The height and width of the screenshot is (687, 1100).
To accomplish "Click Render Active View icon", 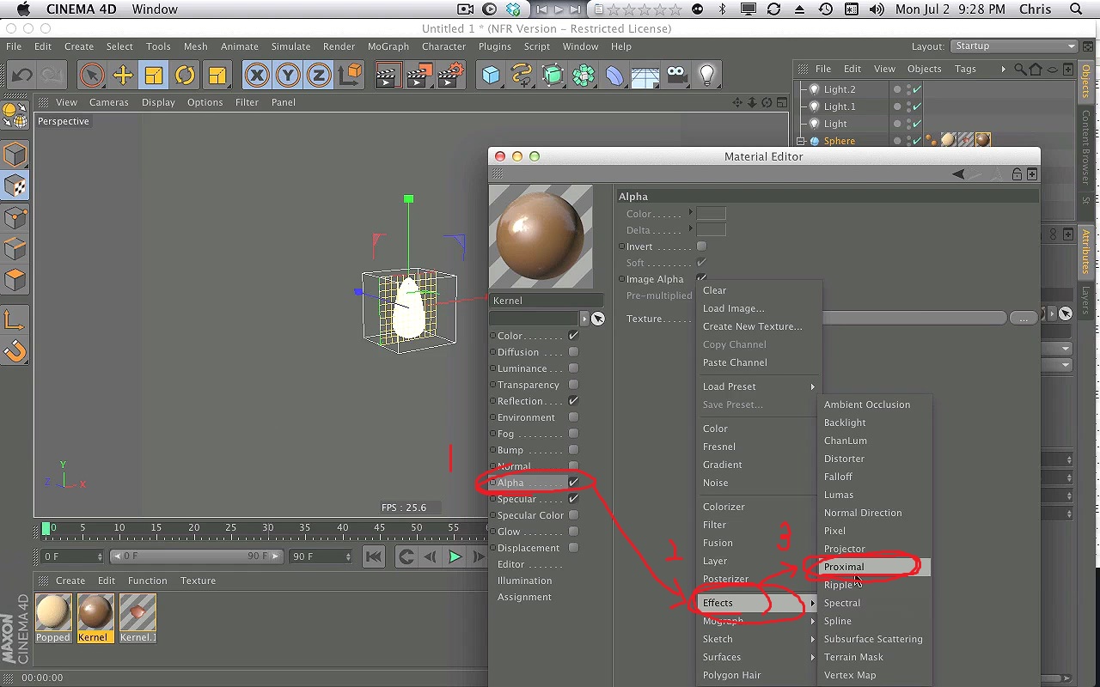I will [x=387, y=76].
